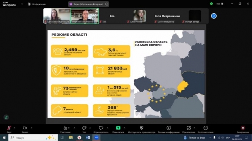Screen dimensions: 252x141
Task: Click the green Share screen icon
Action: pyautogui.click(x=118, y=128)
